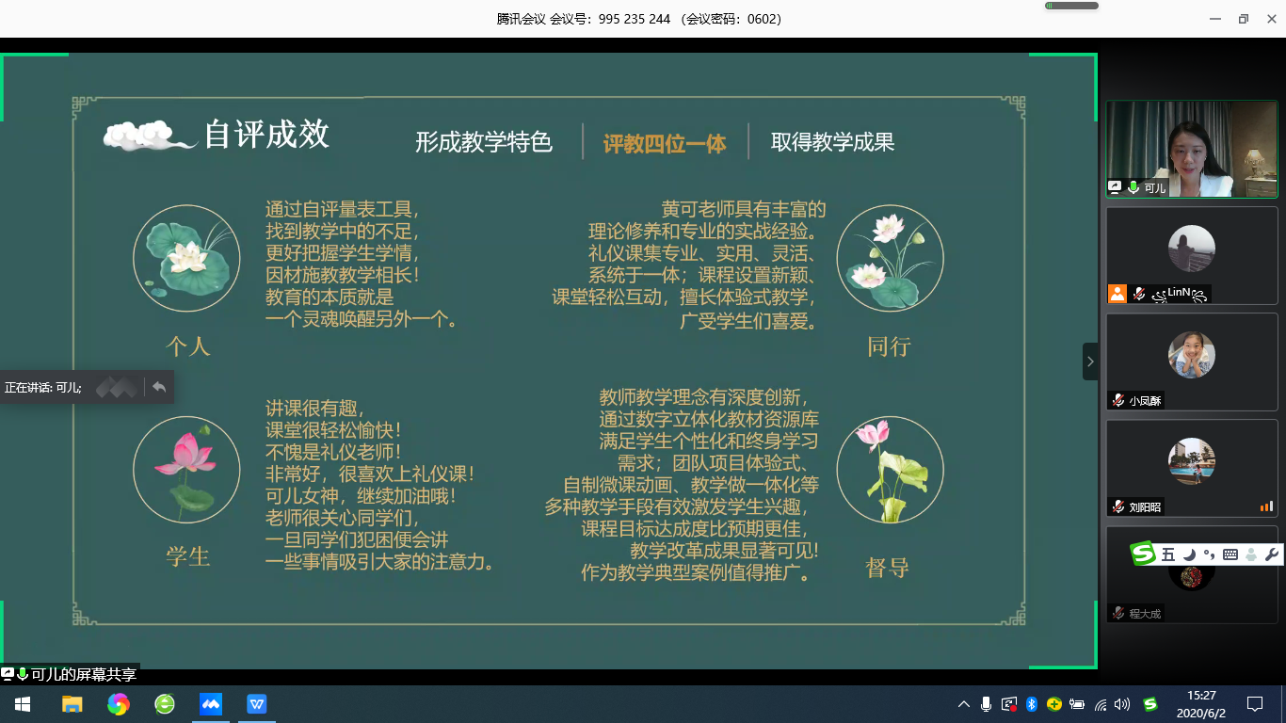1286x723 pixels.
Task: Select the 取得教学成果 tab on the slide
Action: coord(832,142)
